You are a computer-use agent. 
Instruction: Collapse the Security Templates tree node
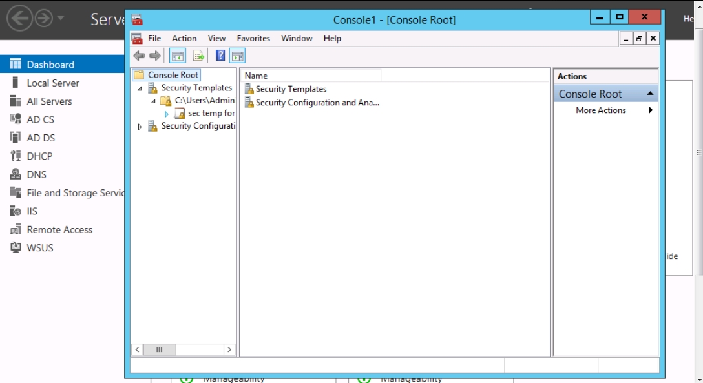(140, 88)
